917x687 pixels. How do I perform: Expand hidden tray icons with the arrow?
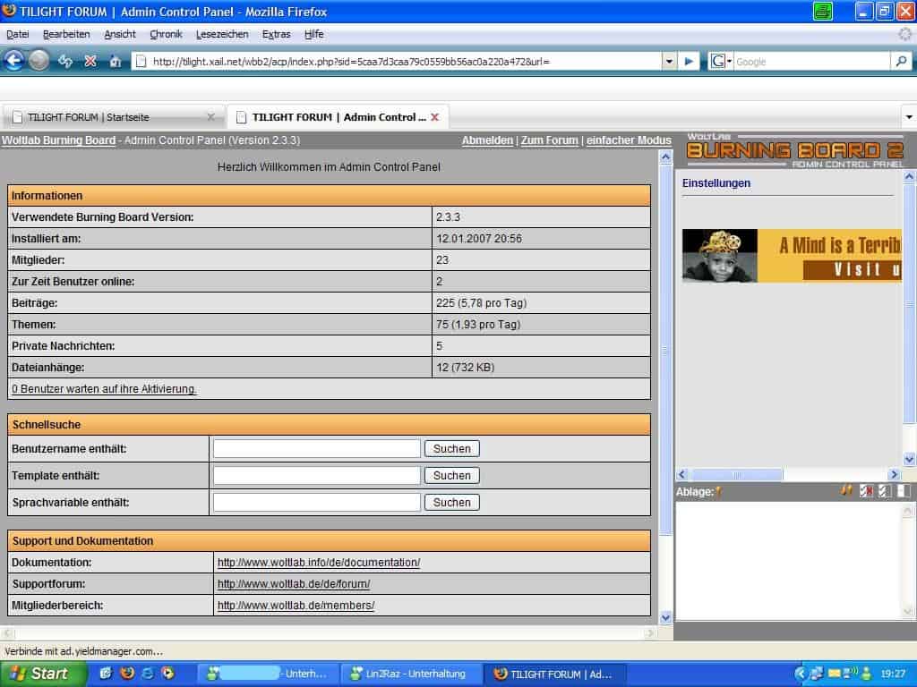pyautogui.click(x=800, y=674)
